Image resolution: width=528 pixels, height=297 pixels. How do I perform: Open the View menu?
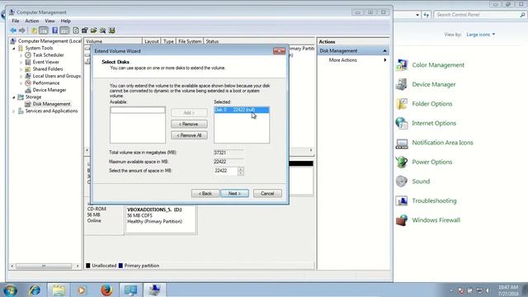pyautogui.click(x=49, y=21)
